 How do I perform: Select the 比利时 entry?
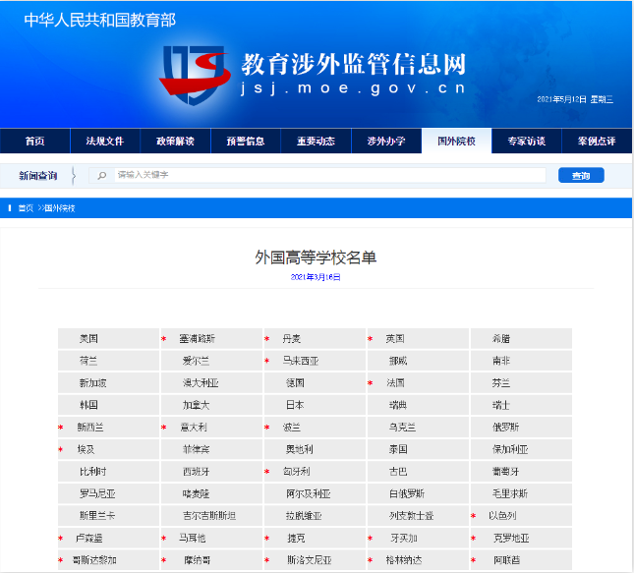point(93,472)
